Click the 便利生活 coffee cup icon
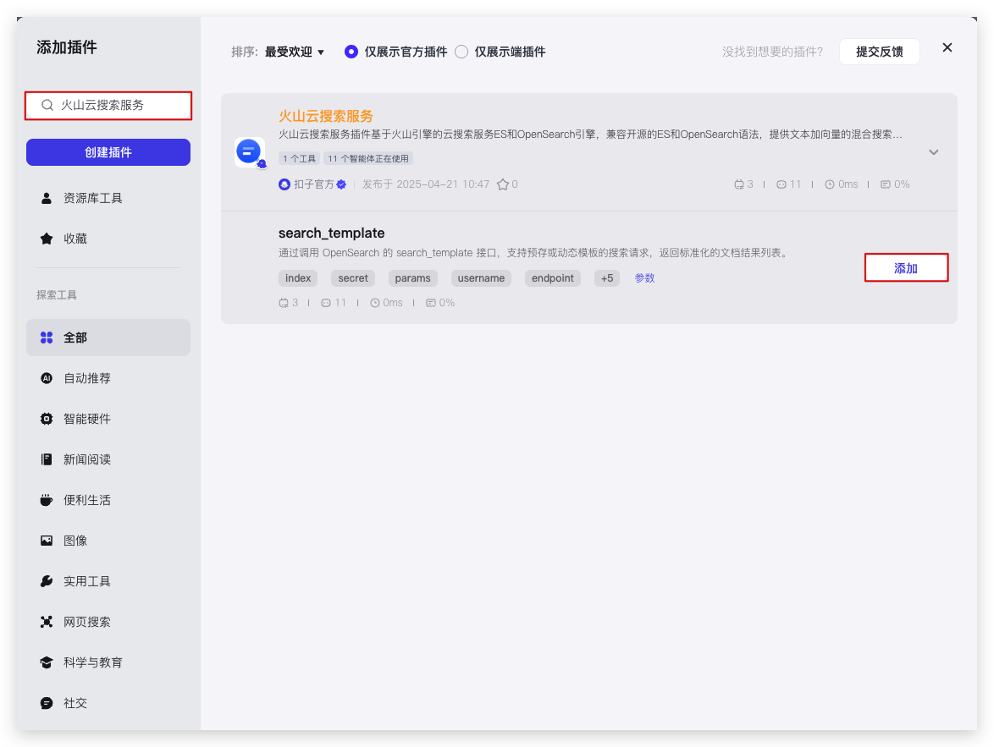 pyautogui.click(x=47, y=500)
